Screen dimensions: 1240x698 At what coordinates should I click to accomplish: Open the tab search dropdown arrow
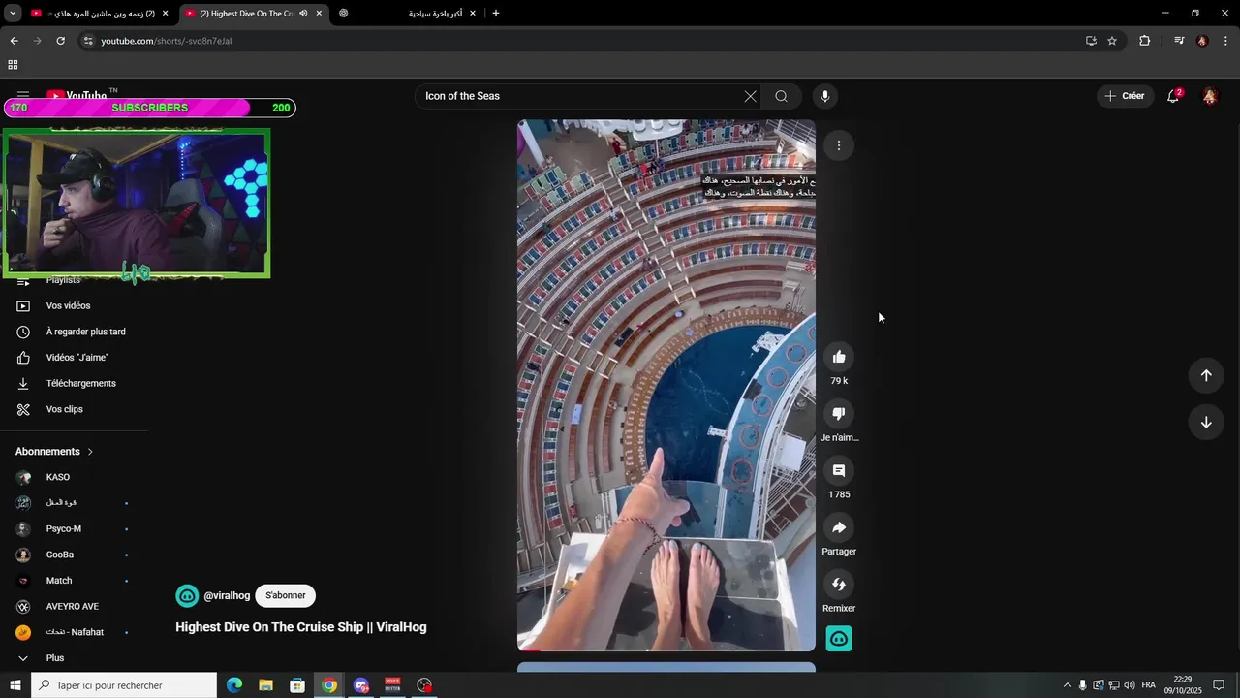click(13, 14)
